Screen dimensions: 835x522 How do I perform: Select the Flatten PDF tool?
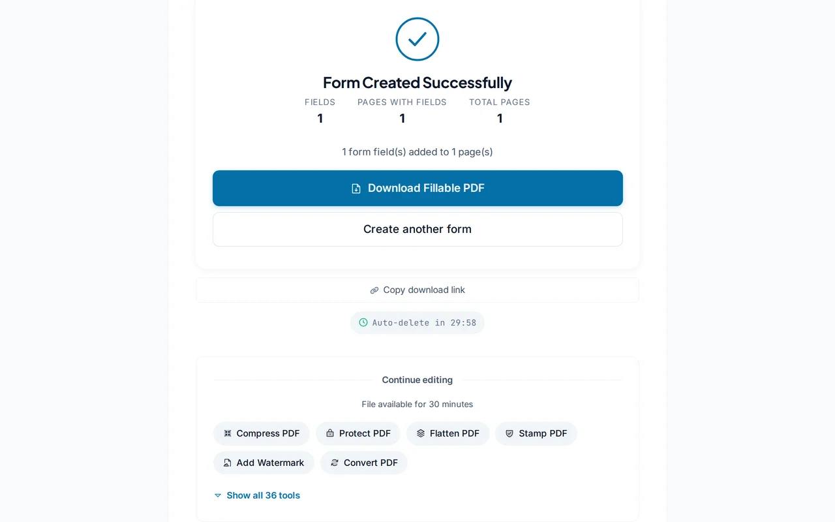(448, 433)
